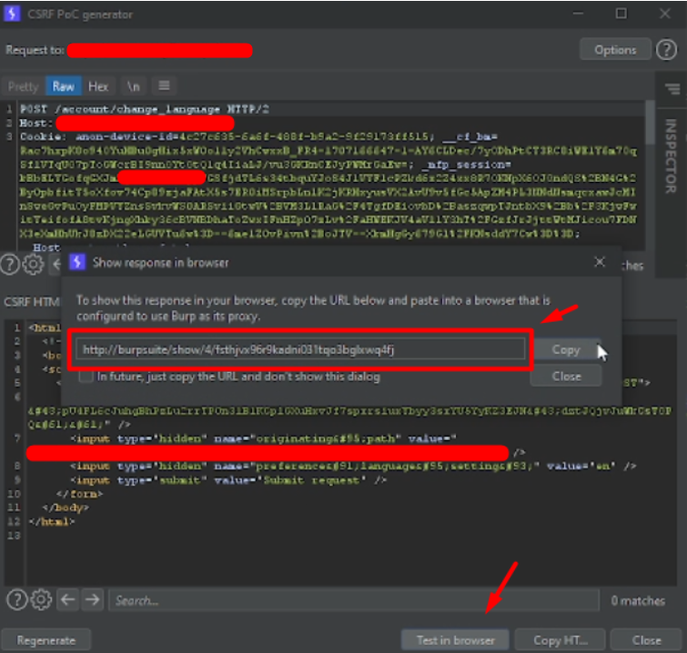Enable 'In future, just copy the URL' checkbox
The image size is (687, 653).
point(86,377)
